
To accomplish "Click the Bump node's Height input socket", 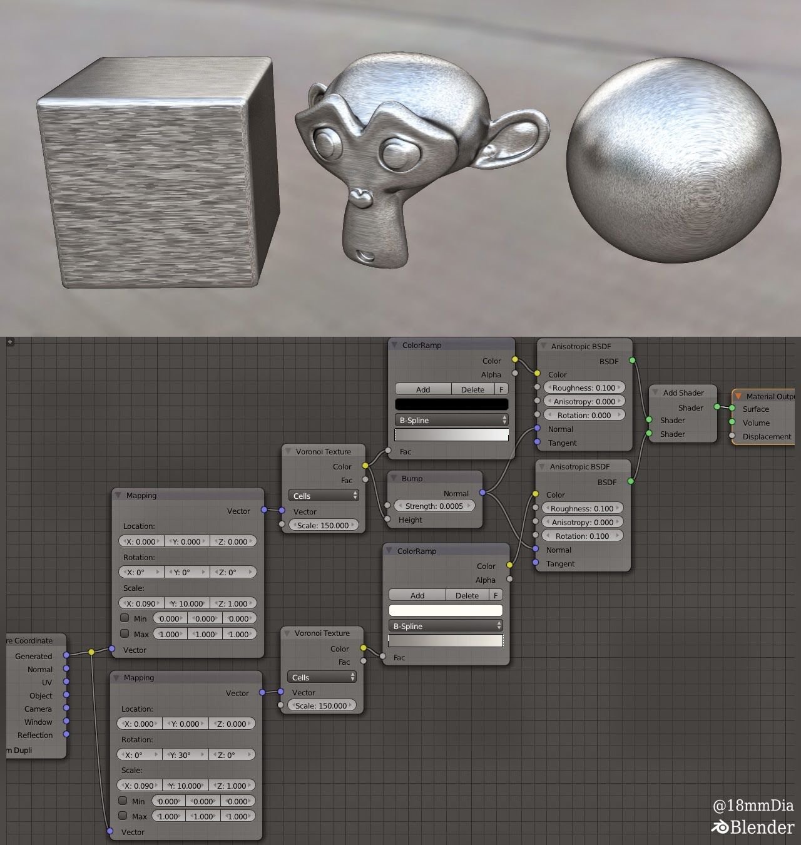I will 388,519.
